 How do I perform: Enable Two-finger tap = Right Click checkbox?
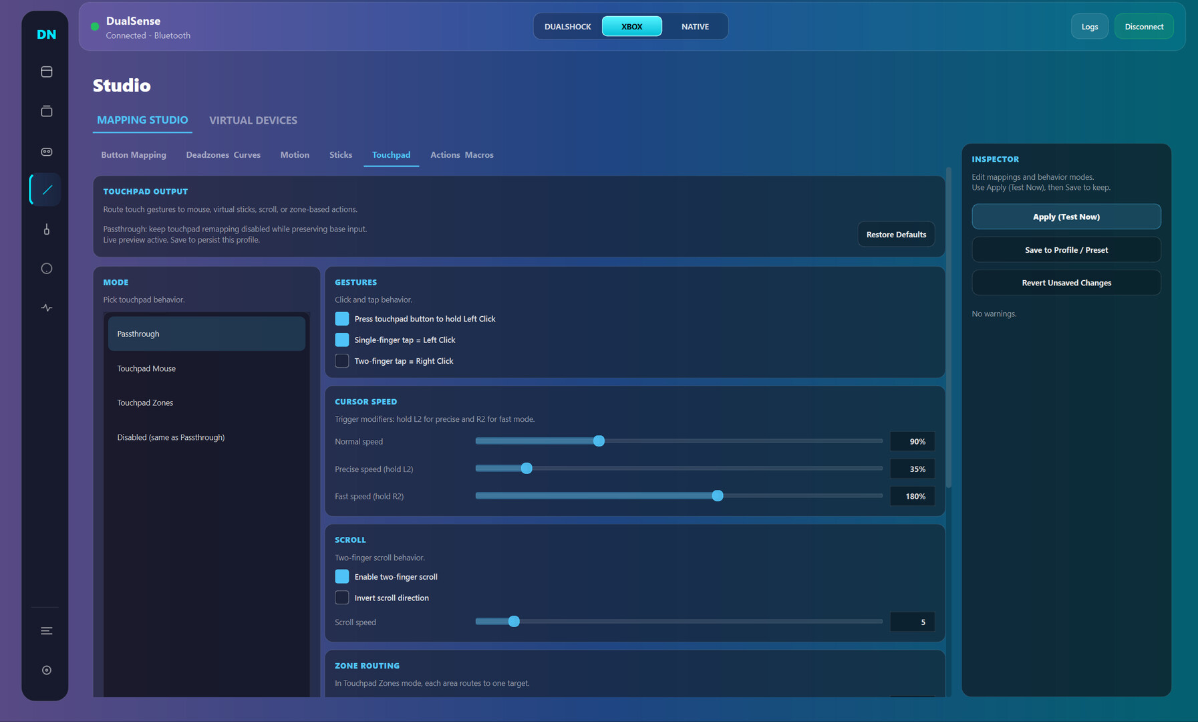pyautogui.click(x=342, y=361)
